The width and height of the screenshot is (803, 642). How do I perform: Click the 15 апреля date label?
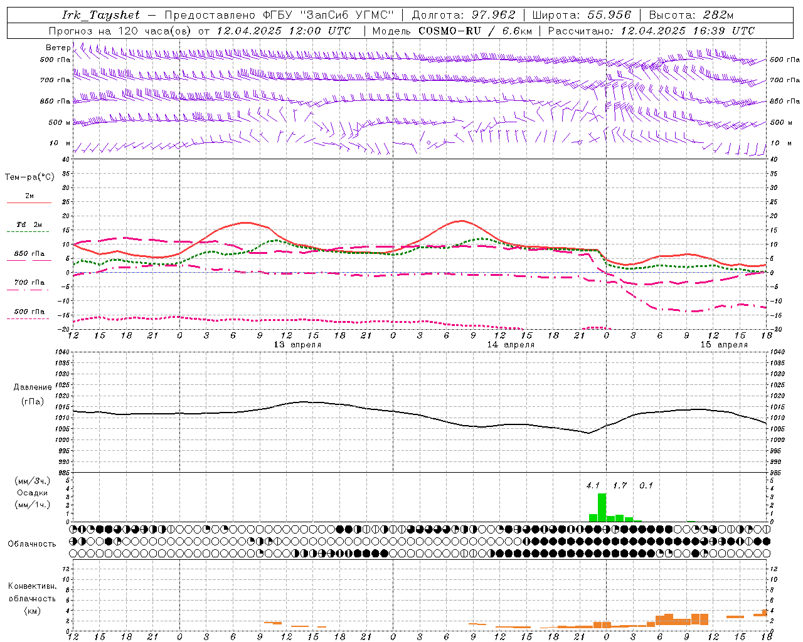pyautogui.click(x=724, y=345)
